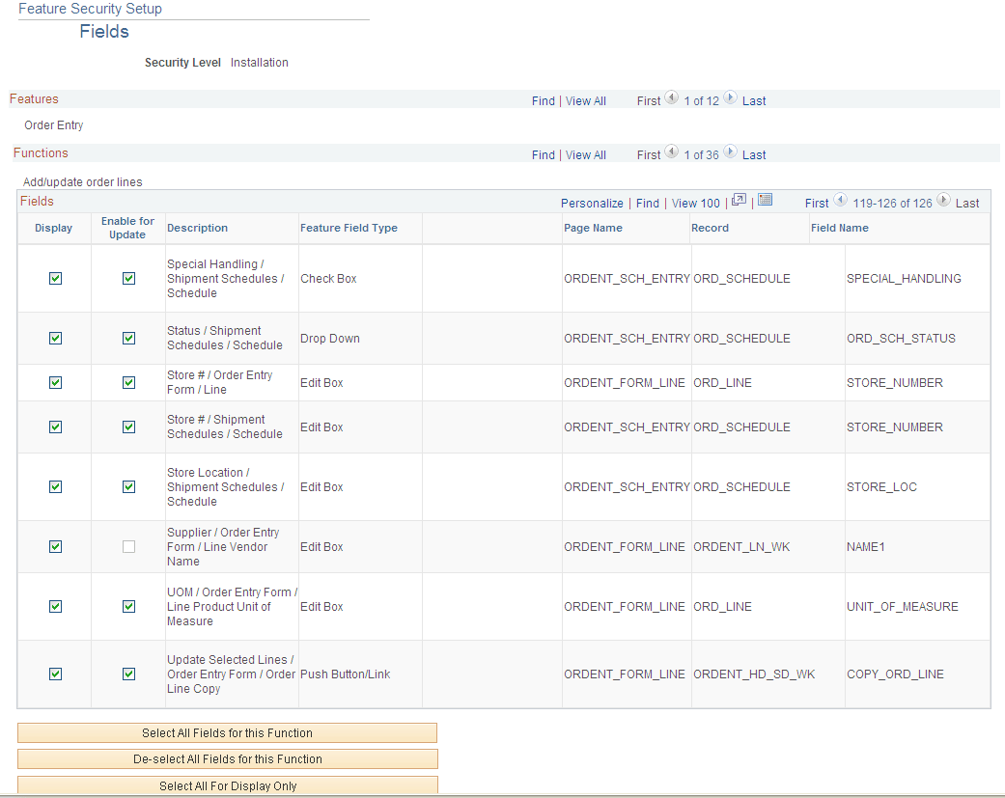
Task: Sort by Field Name column header
Action: pyautogui.click(x=840, y=228)
